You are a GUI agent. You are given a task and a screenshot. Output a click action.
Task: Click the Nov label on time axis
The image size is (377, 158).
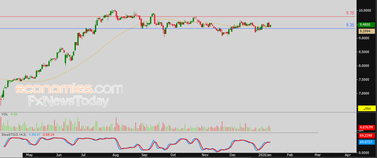point(205,155)
